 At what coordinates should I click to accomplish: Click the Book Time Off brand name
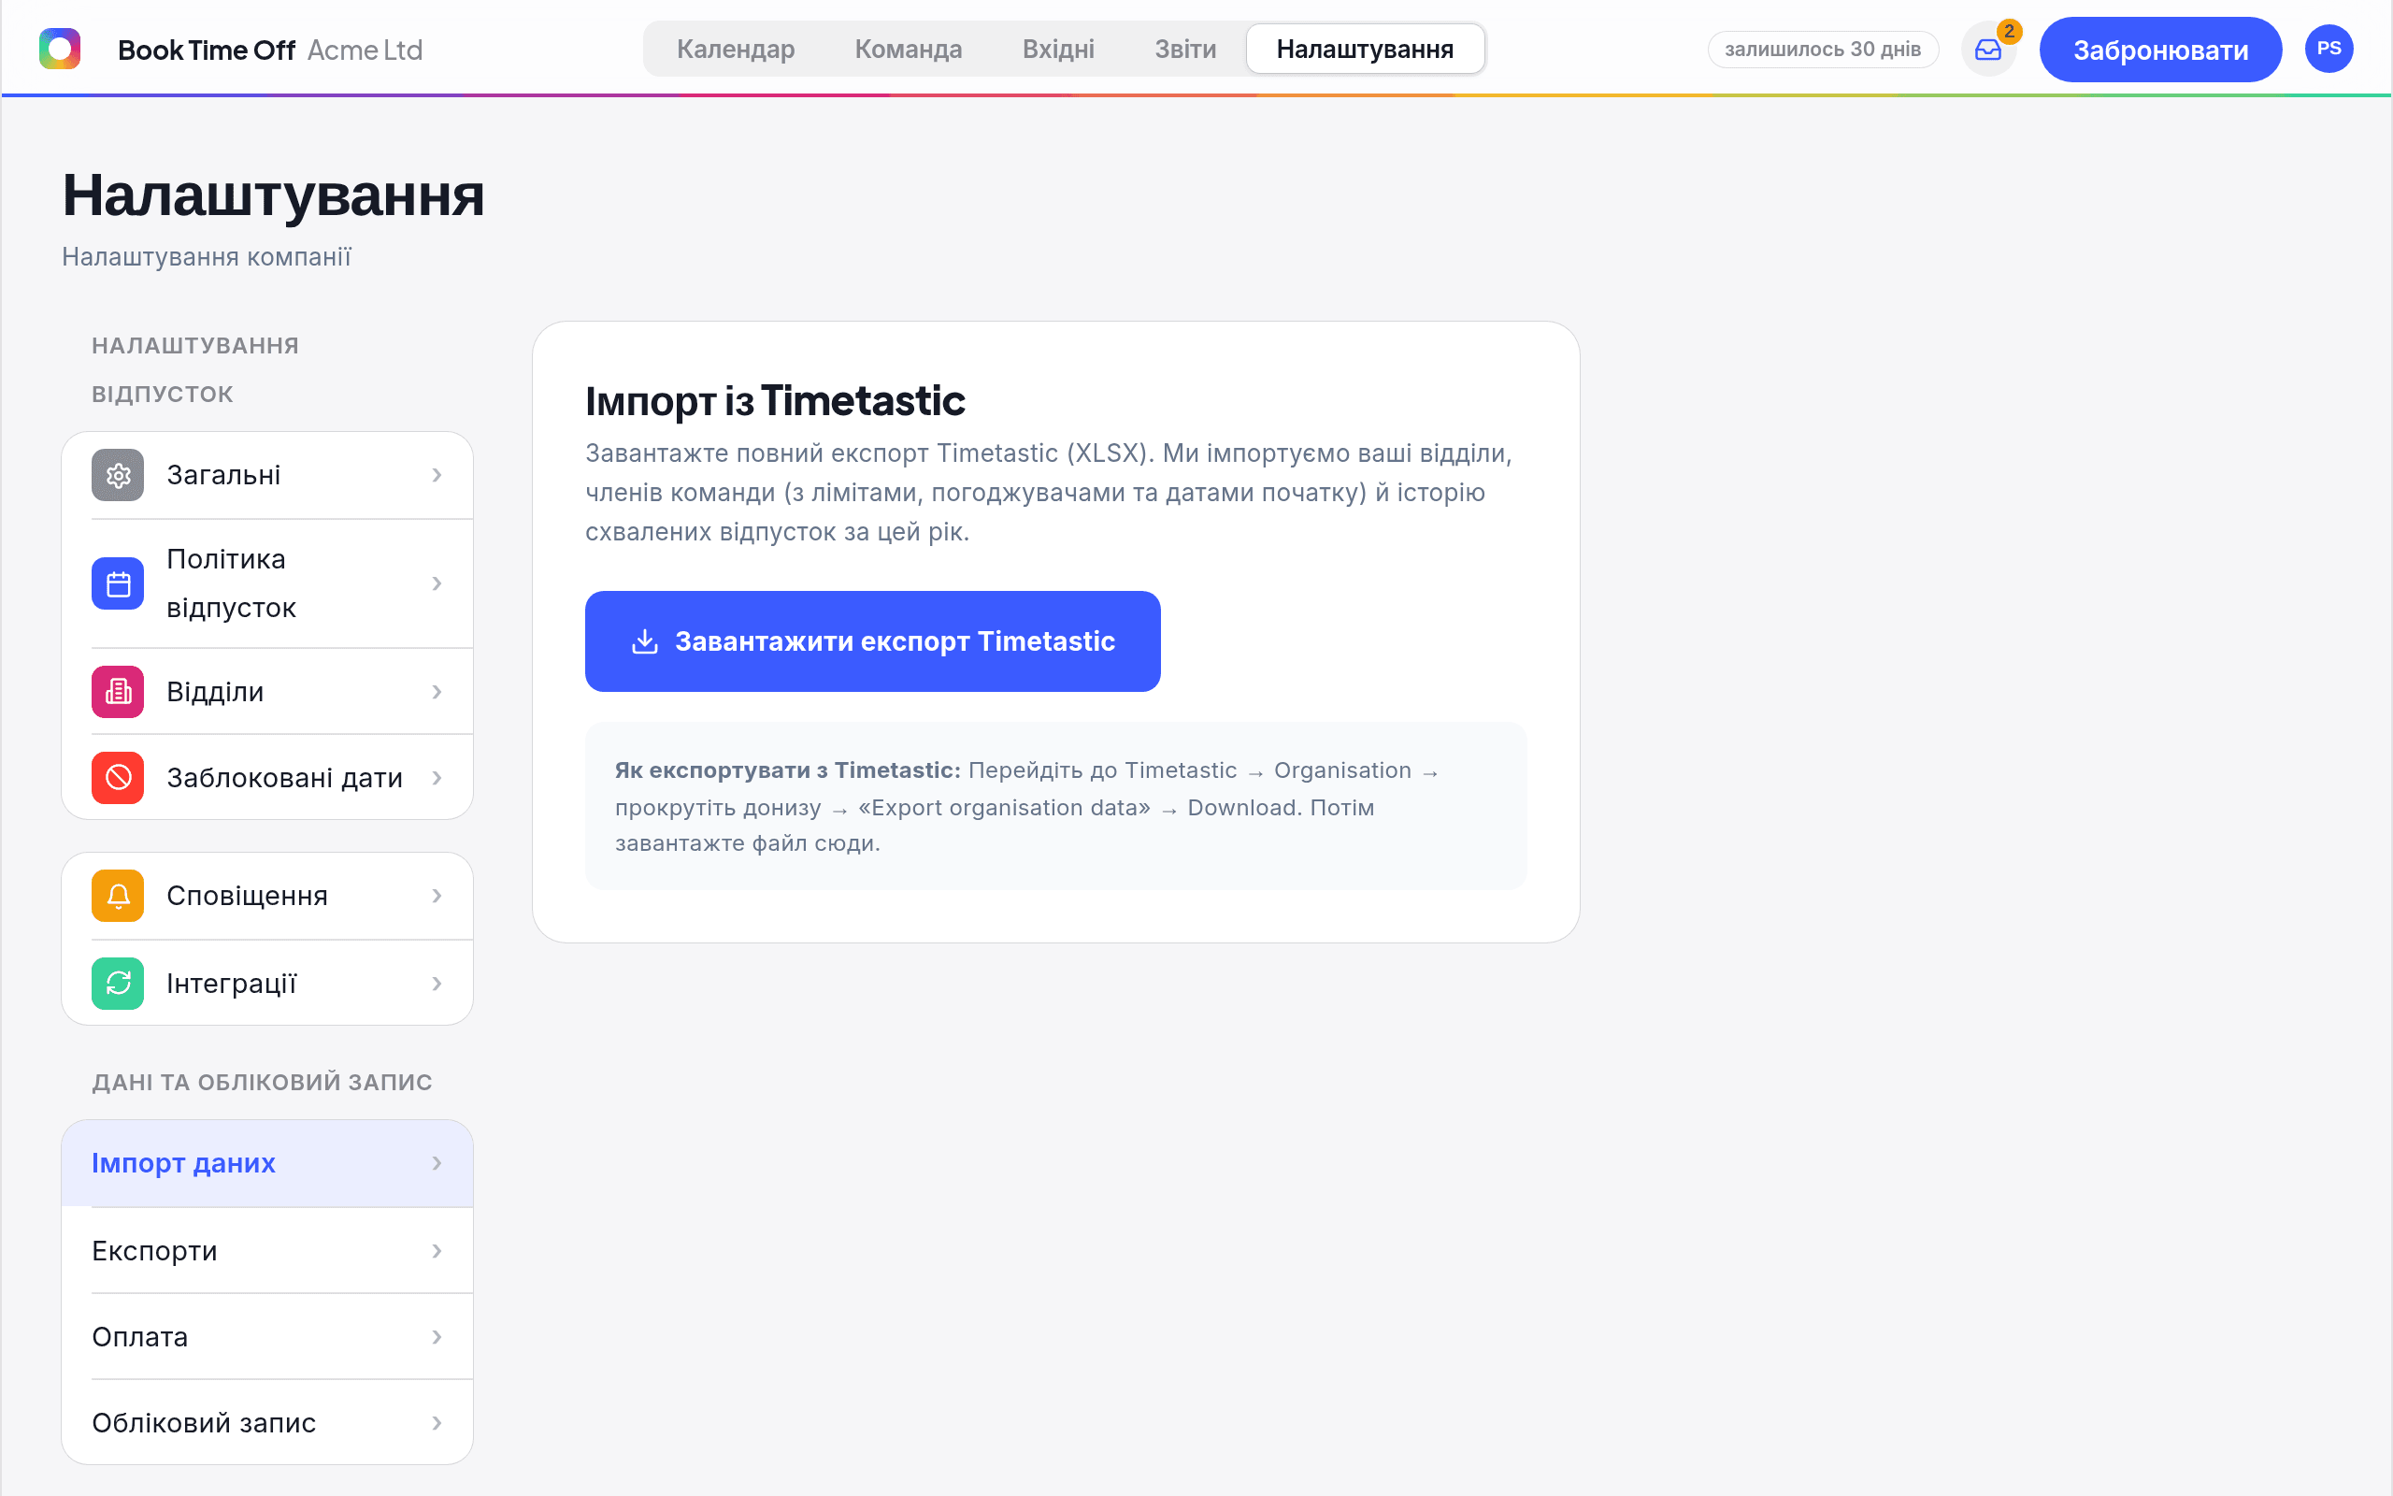coord(207,50)
